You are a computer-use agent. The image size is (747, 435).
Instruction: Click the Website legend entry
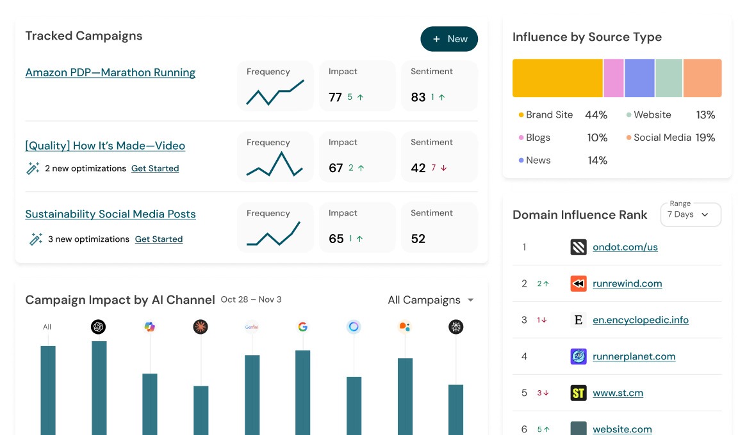click(x=671, y=115)
